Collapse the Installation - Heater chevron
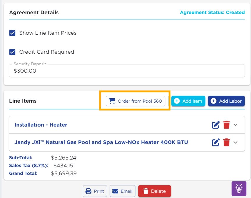 click(235, 125)
